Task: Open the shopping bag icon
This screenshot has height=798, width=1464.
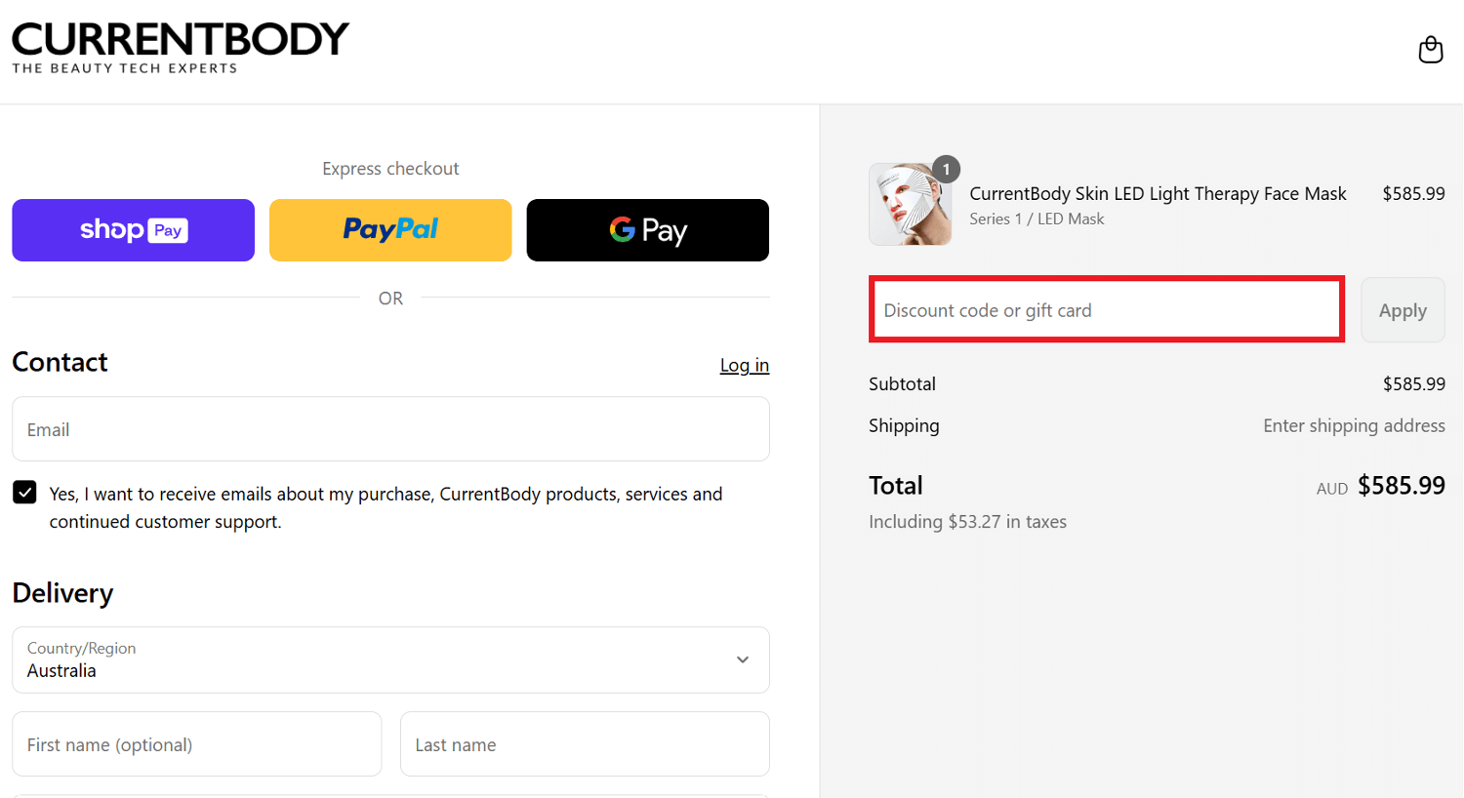Action: (1430, 49)
